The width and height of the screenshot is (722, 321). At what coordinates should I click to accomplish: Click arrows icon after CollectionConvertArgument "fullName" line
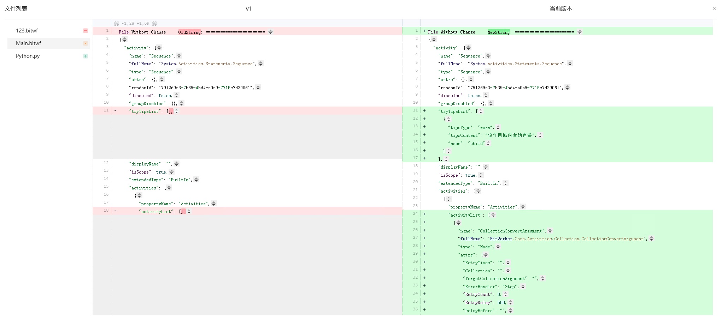[x=651, y=239]
